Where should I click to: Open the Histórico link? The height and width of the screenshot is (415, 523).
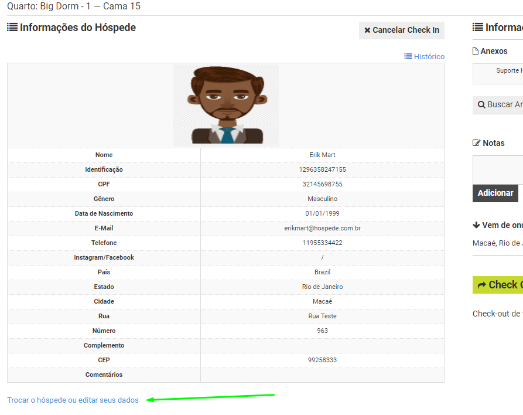(x=424, y=56)
